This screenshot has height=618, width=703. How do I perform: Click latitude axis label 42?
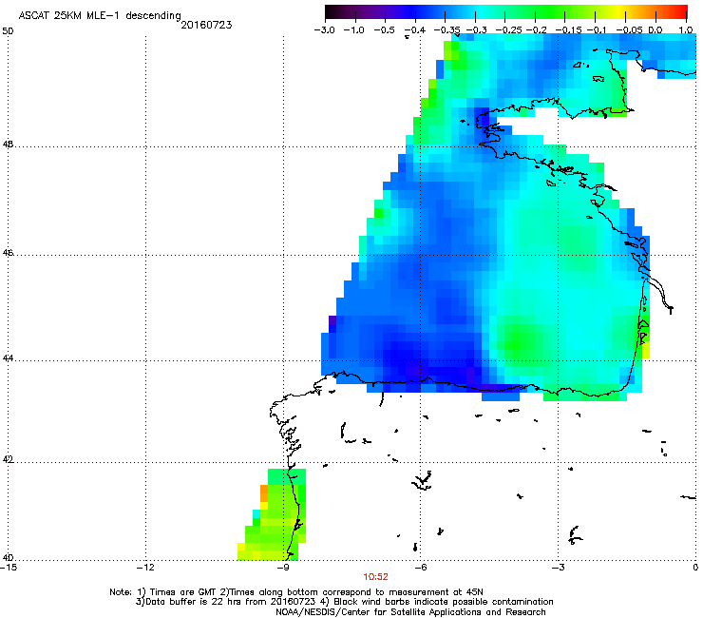pyautogui.click(x=8, y=460)
